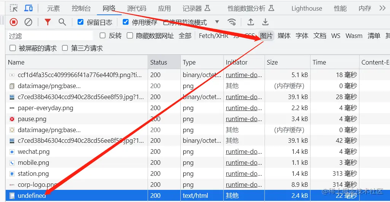
Task: Toggle the device toolbar icon
Action: pyautogui.click(x=29, y=8)
